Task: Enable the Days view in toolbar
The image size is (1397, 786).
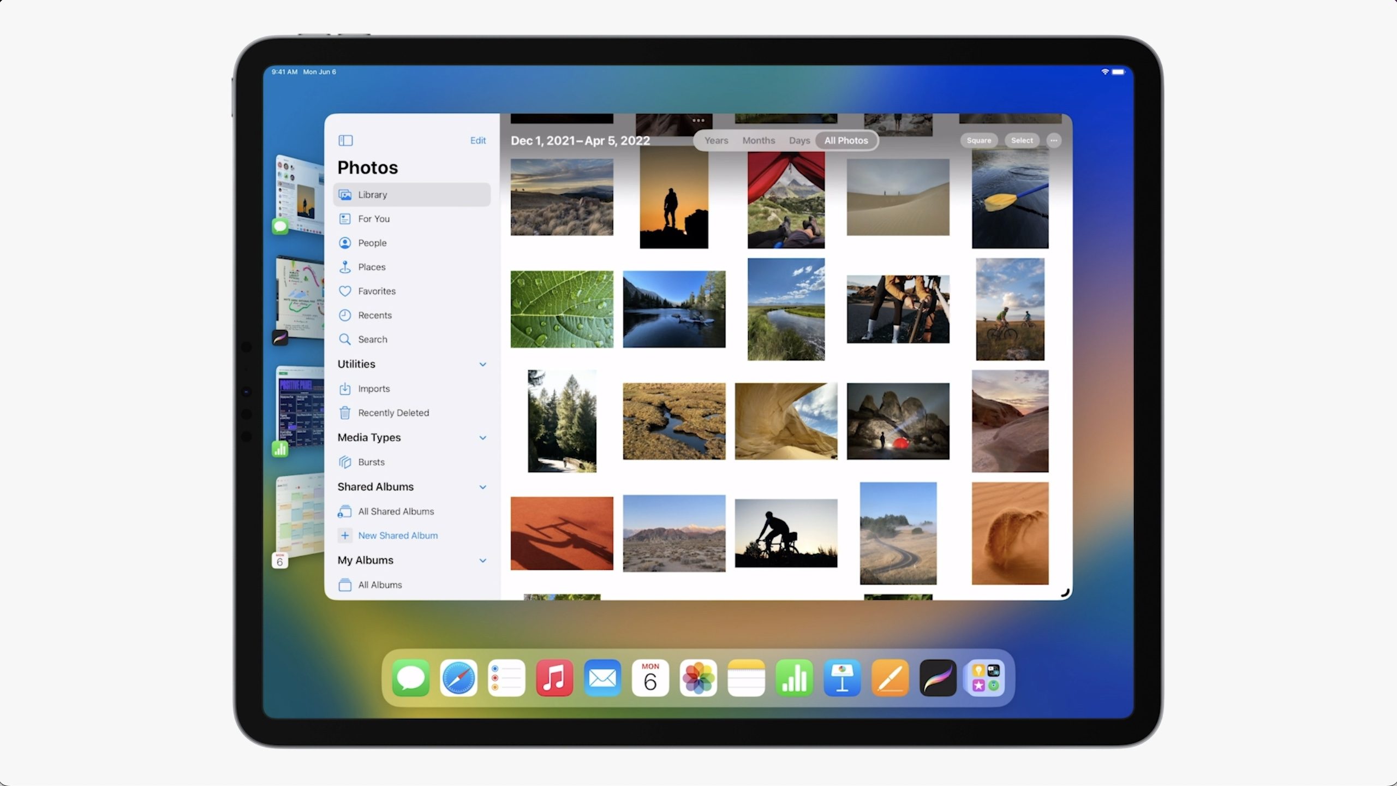Action: pyautogui.click(x=799, y=140)
